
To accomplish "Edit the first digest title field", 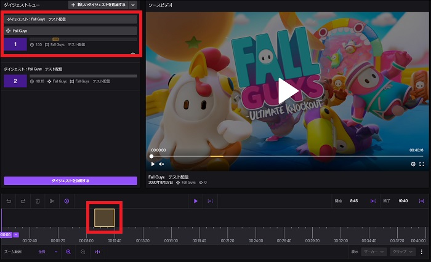I will click(70, 19).
